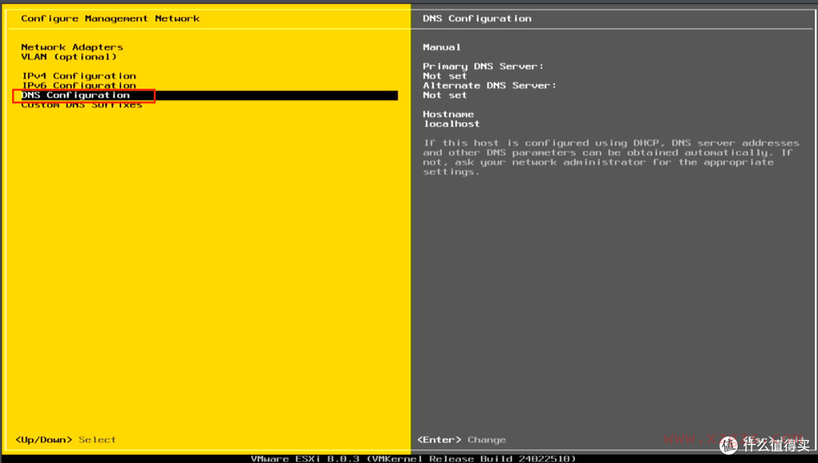
Task: Select Network Adapters menu entry
Action: point(72,47)
